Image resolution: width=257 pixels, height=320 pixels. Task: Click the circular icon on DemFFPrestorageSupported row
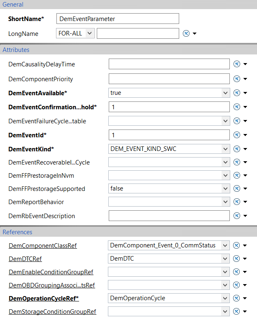237,188
